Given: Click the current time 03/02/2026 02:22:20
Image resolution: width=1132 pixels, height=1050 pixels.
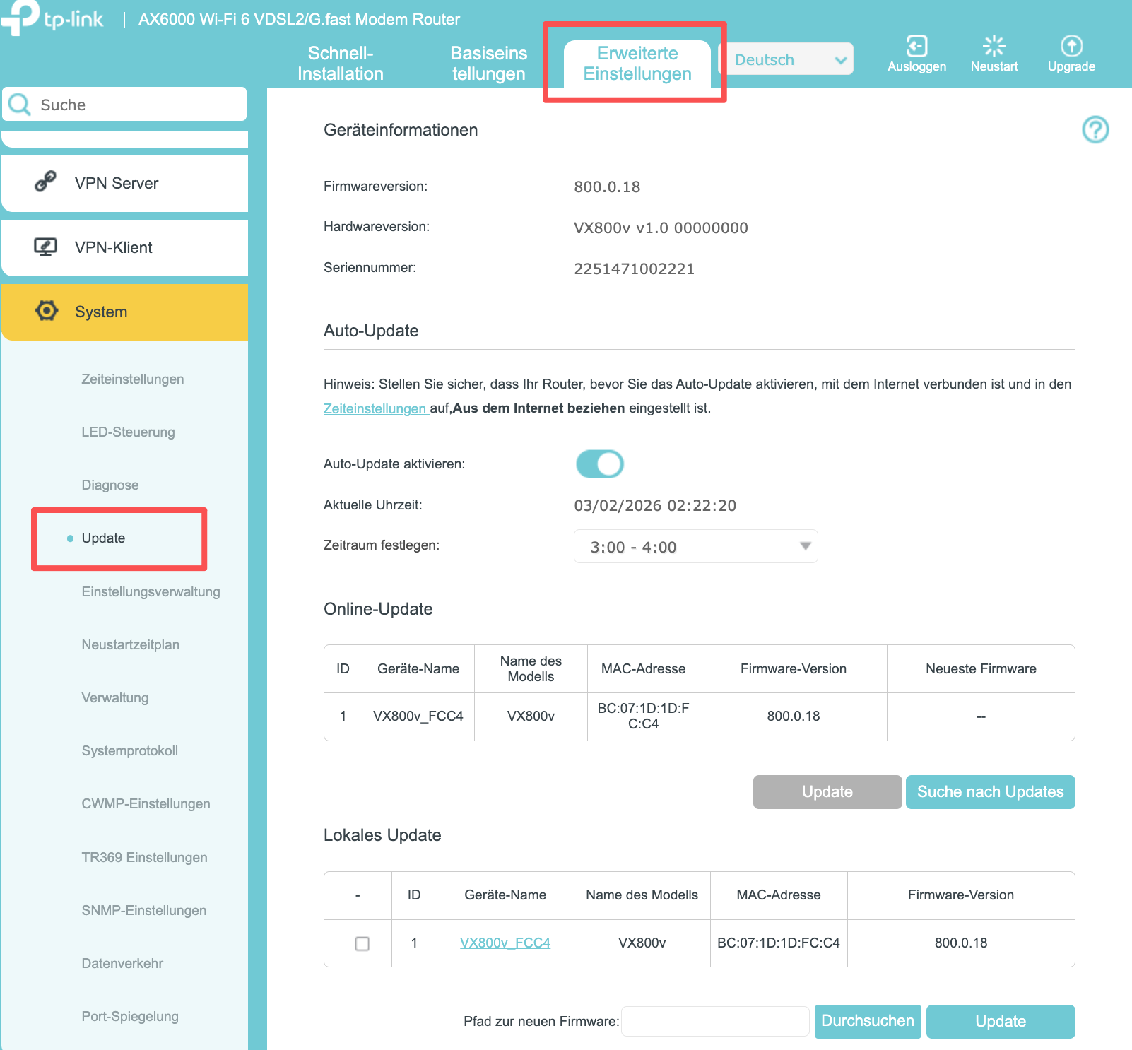Looking at the screenshot, I should tap(655, 505).
